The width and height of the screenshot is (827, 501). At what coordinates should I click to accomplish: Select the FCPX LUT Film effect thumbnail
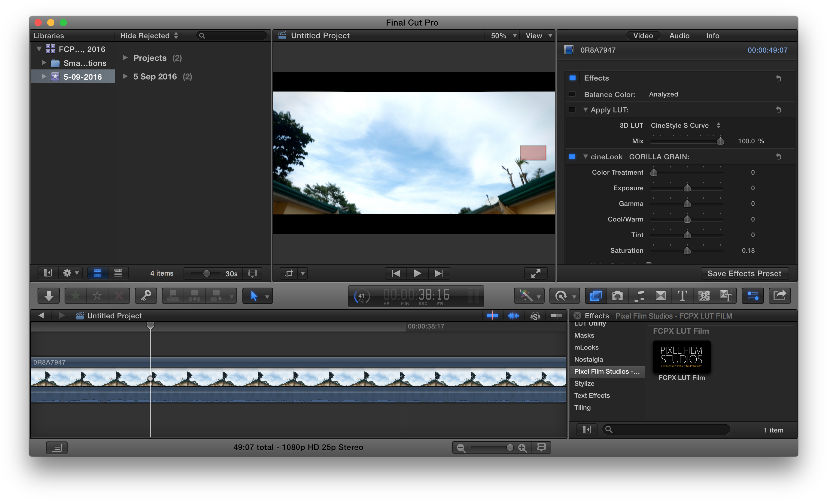pos(681,357)
